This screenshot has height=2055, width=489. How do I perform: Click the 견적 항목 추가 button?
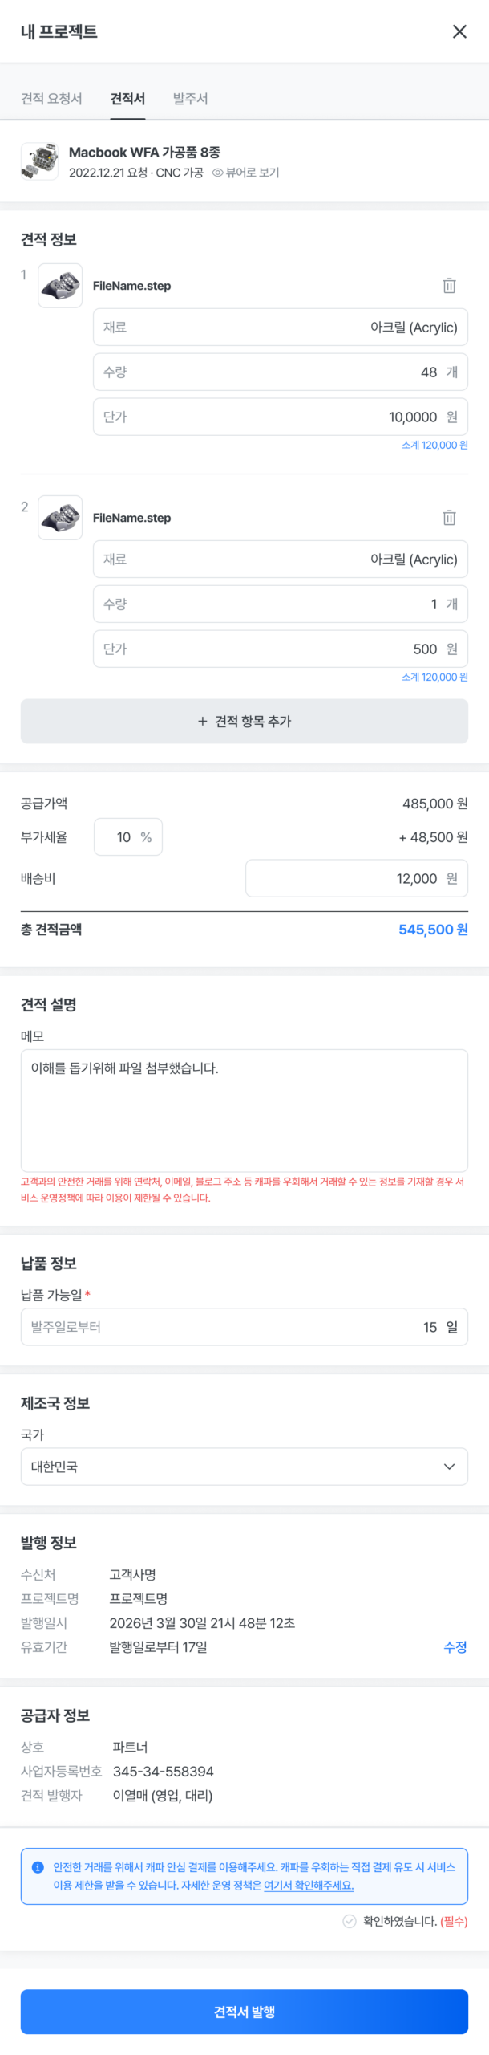tap(244, 722)
